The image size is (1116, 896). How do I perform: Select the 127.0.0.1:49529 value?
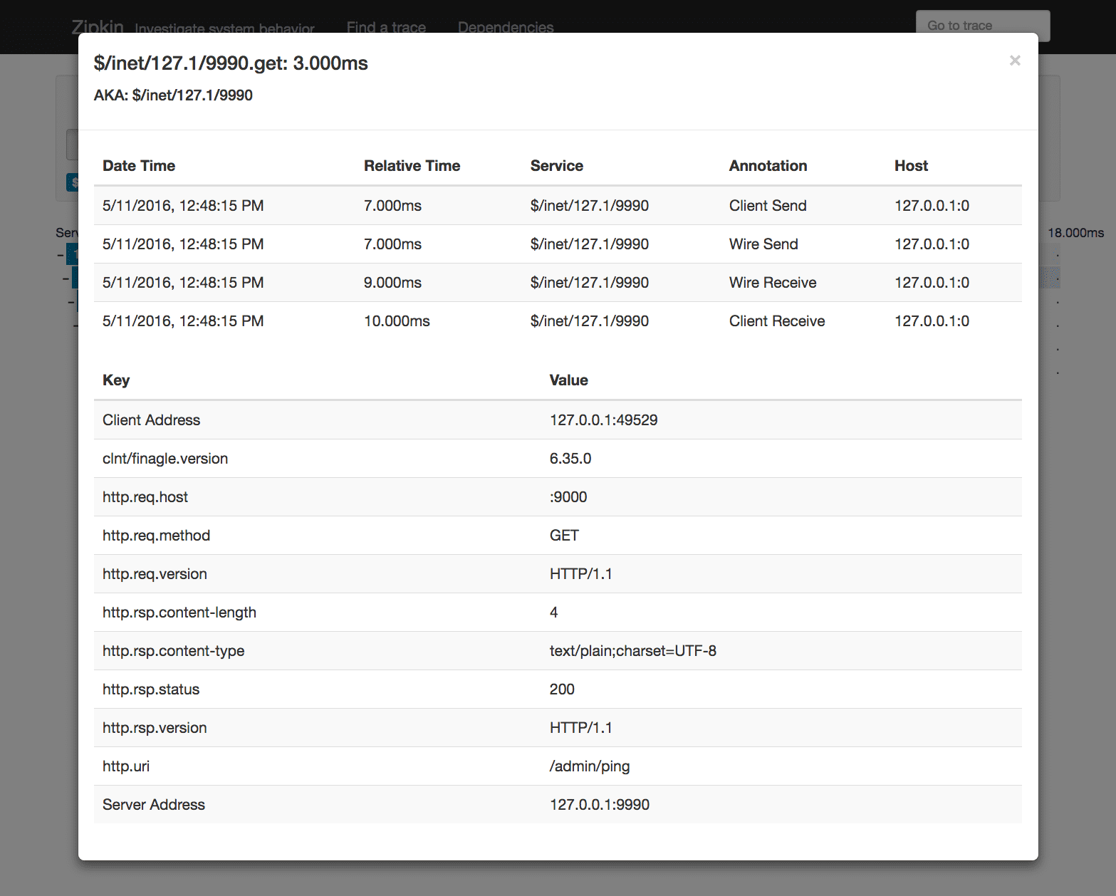click(x=603, y=420)
